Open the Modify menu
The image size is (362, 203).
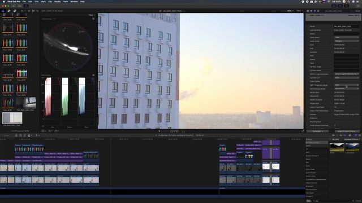(58, 2)
